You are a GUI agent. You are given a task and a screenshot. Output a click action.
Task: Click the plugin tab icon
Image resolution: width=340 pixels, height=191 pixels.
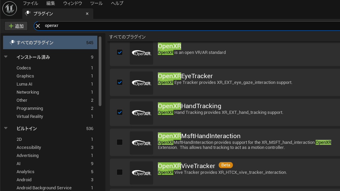tap(28, 13)
